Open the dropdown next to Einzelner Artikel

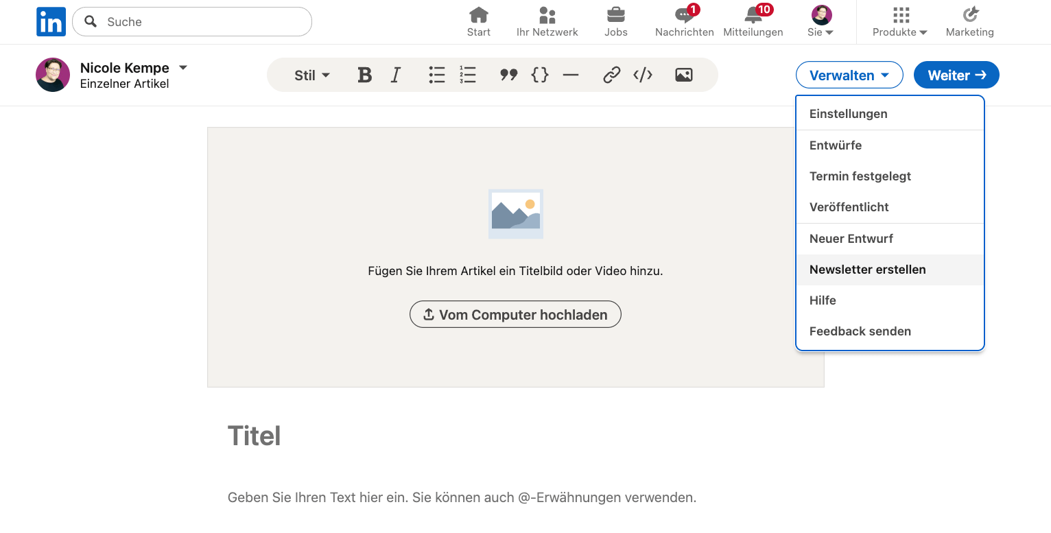pos(182,67)
